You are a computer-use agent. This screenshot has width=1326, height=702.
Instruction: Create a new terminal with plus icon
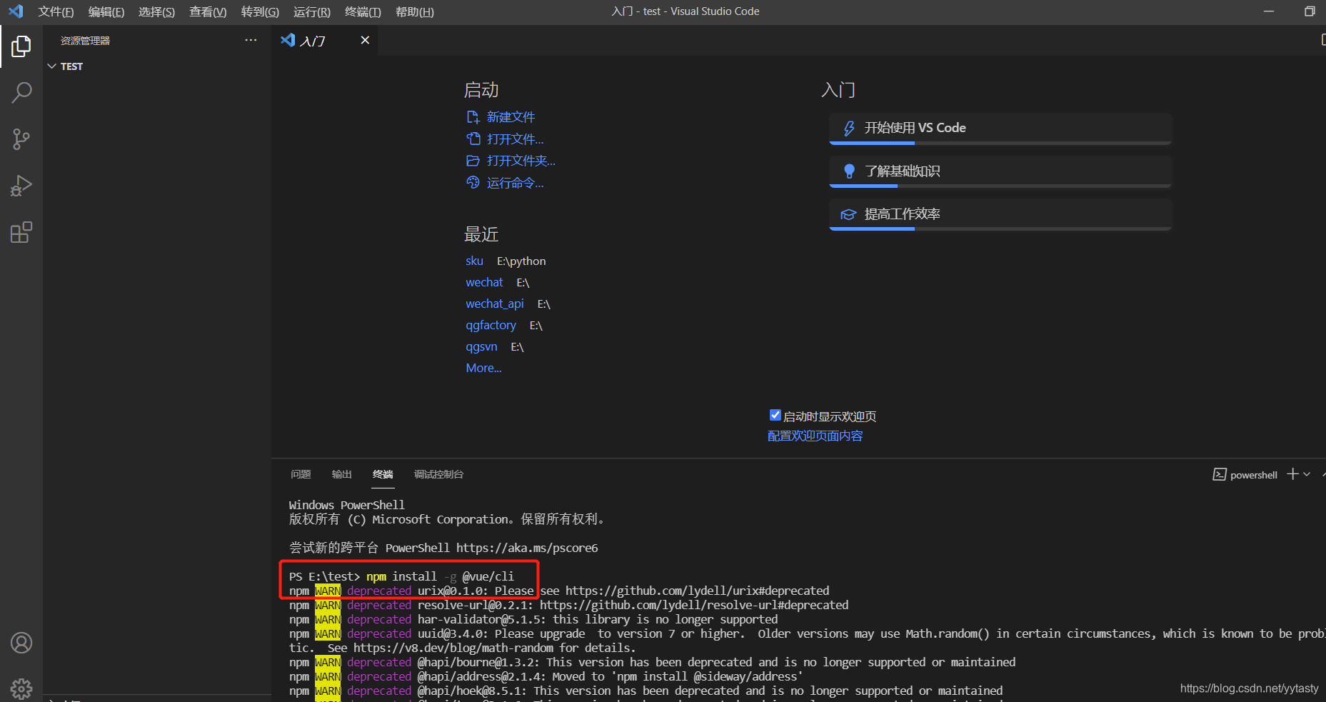pos(1292,474)
